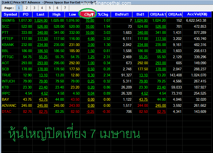This screenshot has height=153, width=213.
Task: Switch to page 4 tab
Action: tap(42, 8)
